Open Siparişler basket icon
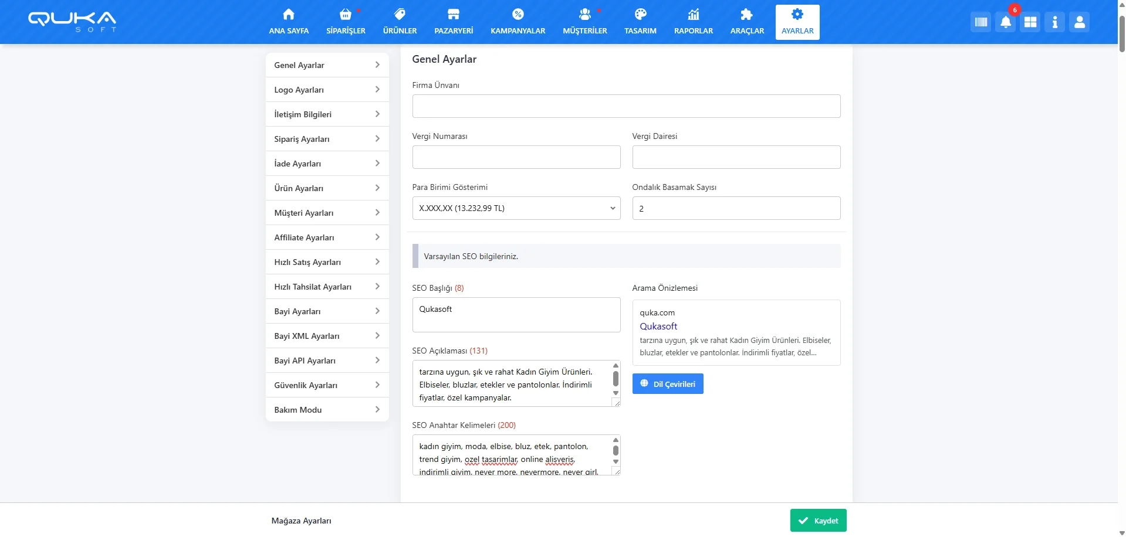This screenshot has height=537, width=1126. point(346,15)
